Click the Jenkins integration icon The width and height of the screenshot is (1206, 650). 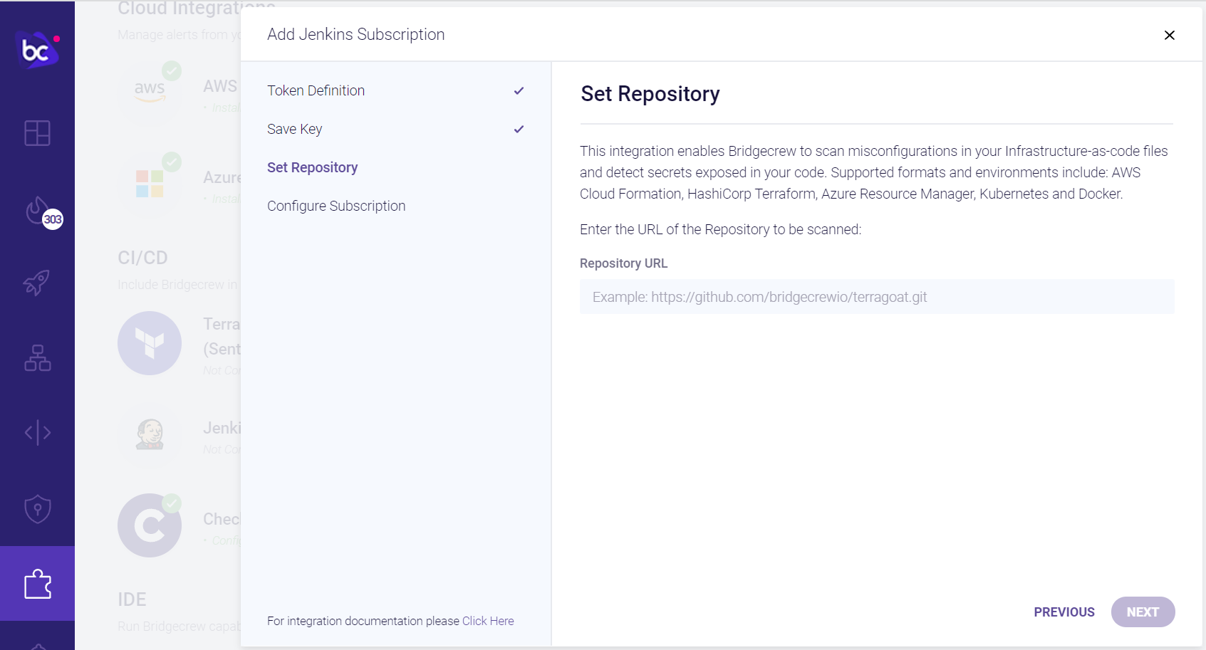150,434
